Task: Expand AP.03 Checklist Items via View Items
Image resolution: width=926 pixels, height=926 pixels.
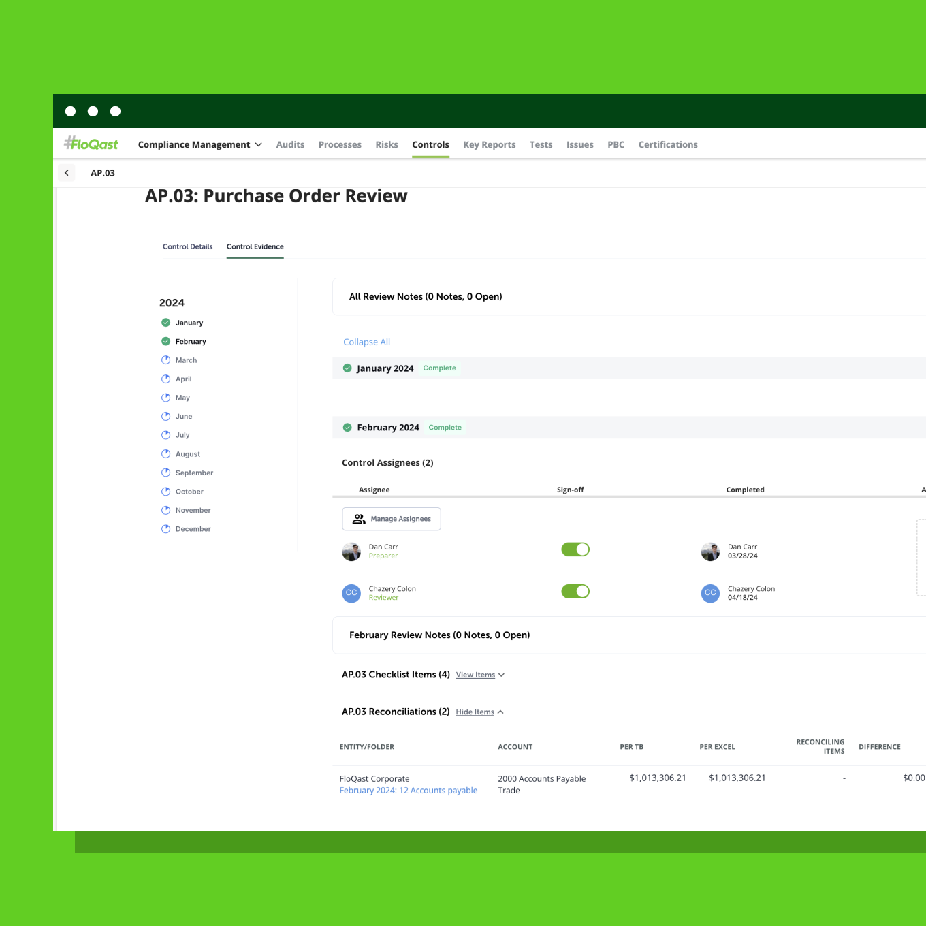Action: coord(480,675)
